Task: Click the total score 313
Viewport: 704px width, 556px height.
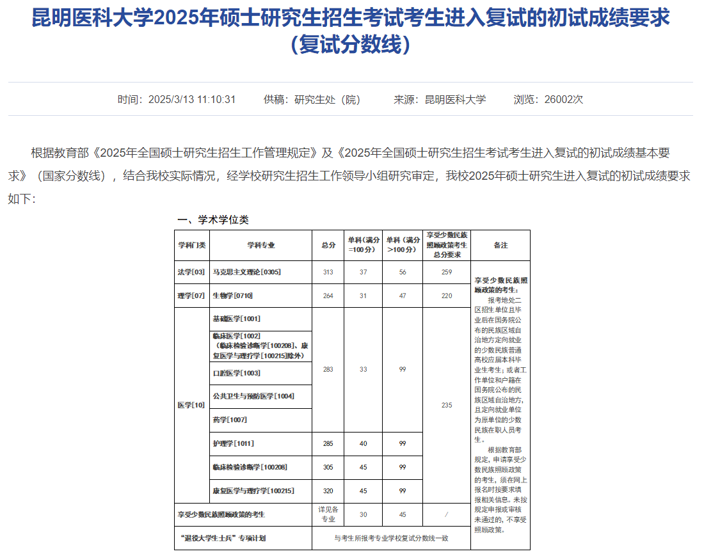Action: click(328, 272)
